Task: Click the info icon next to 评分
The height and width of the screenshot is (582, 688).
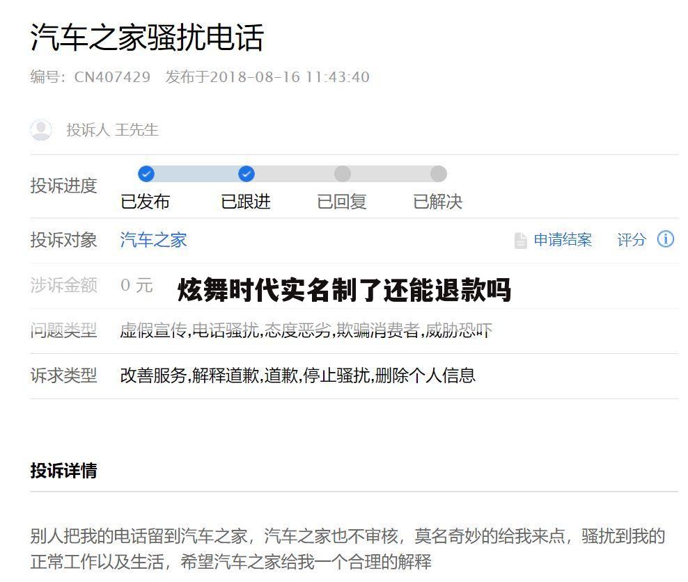Action: pos(666,239)
